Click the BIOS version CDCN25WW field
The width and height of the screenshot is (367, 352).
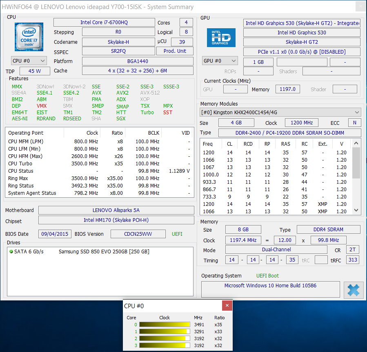click(x=138, y=234)
